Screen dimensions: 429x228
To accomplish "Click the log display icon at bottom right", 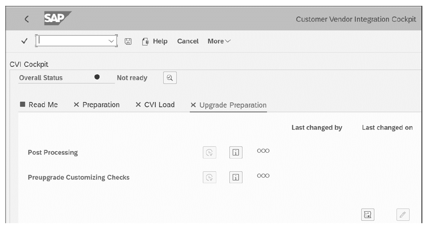I will (x=367, y=214).
